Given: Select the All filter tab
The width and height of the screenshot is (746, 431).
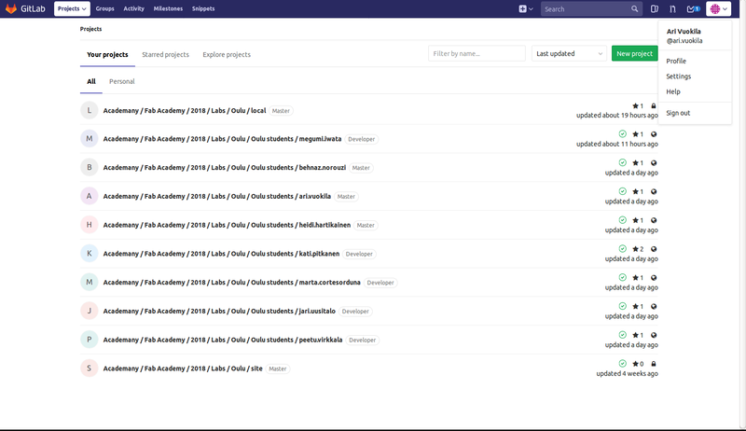Looking at the screenshot, I should (x=91, y=81).
